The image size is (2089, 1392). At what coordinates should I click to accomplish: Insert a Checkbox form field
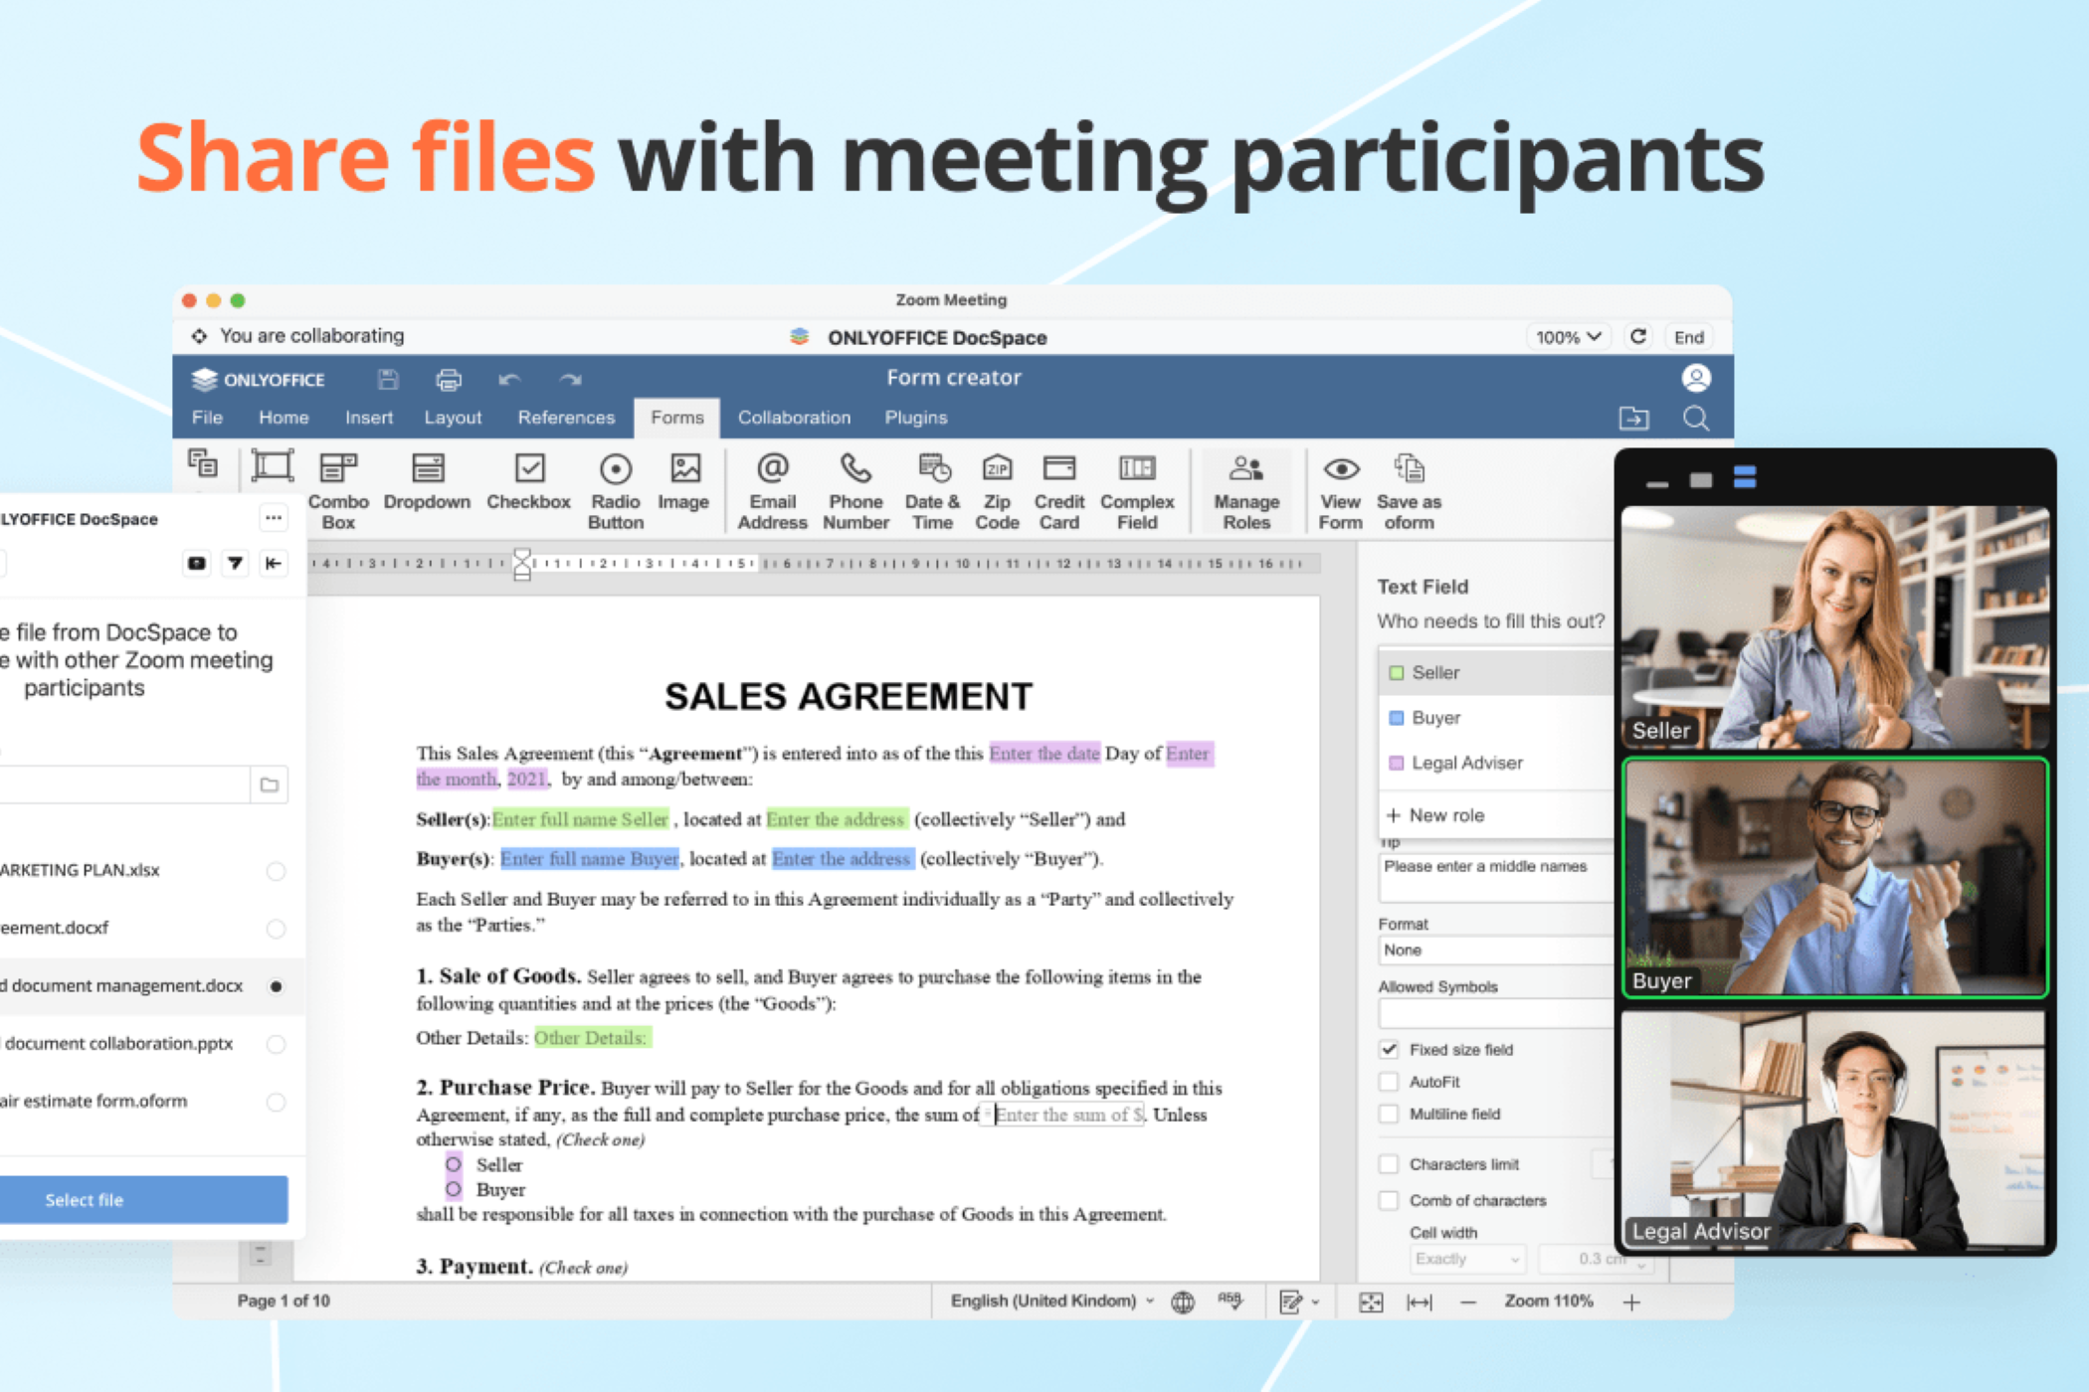coord(529,482)
